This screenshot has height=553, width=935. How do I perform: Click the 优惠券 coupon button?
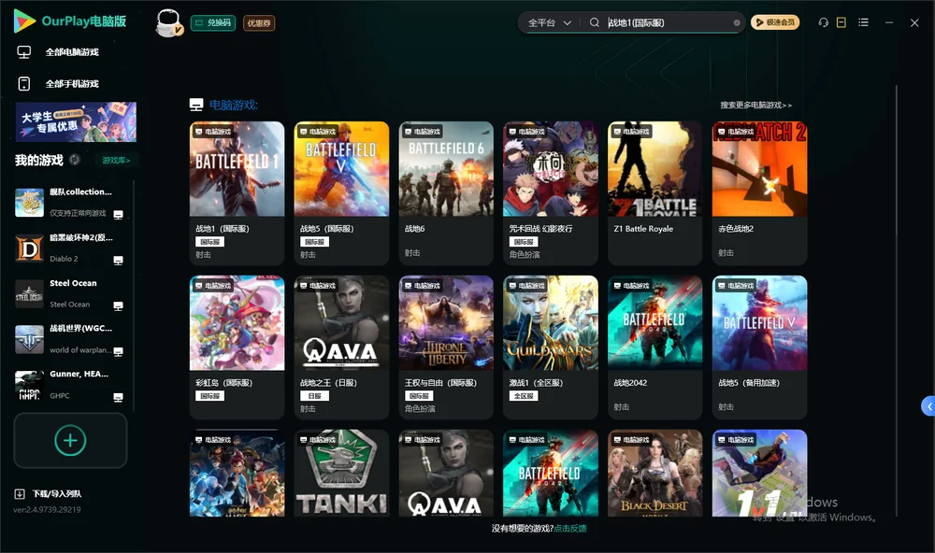259,23
